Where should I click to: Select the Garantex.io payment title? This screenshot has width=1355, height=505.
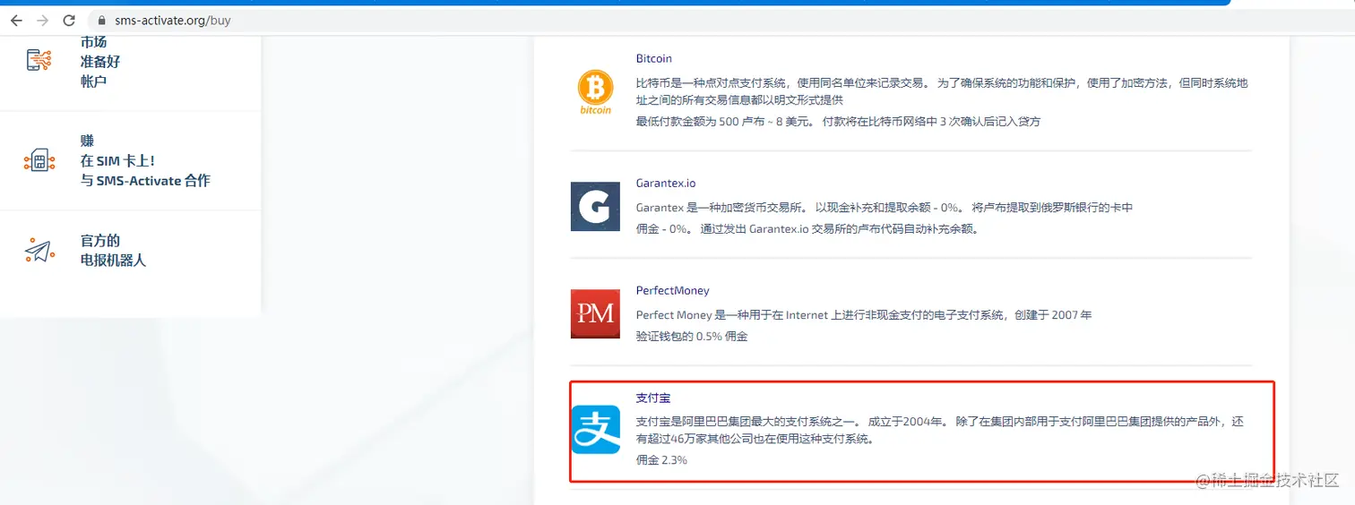pyautogui.click(x=666, y=183)
